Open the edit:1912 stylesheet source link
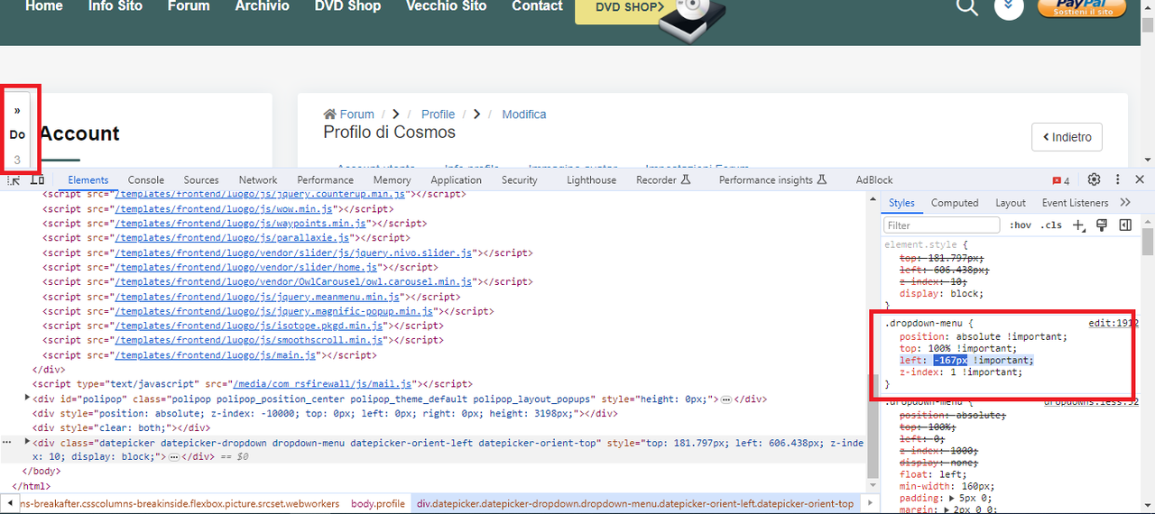The height and width of the screenshot is (514, 1155). [x=1113, y=323]
